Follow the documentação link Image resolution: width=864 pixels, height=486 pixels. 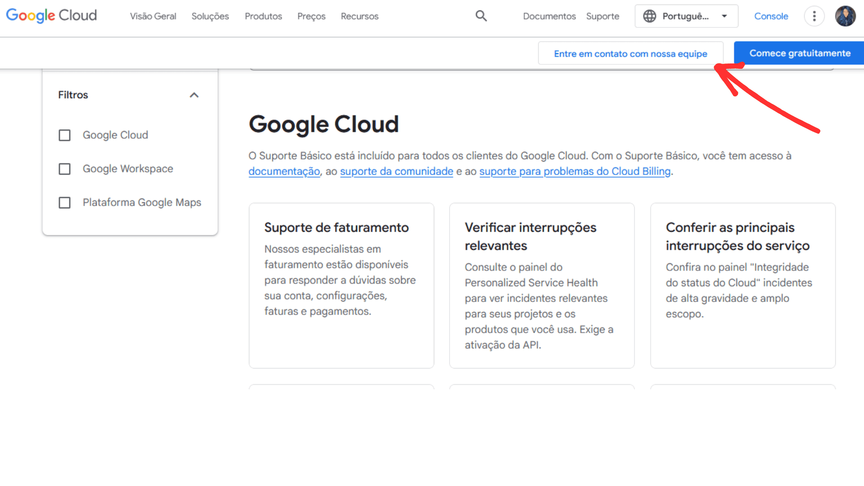tap(284, 171)
